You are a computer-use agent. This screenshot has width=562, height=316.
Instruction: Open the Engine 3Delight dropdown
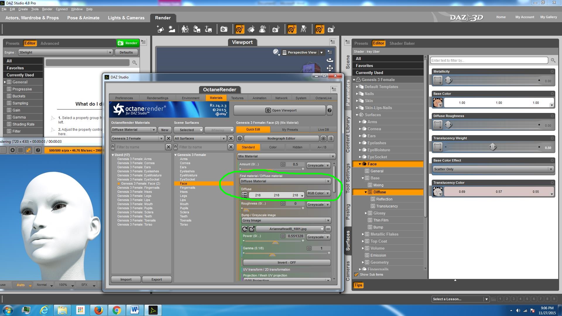tap(65, 52)
